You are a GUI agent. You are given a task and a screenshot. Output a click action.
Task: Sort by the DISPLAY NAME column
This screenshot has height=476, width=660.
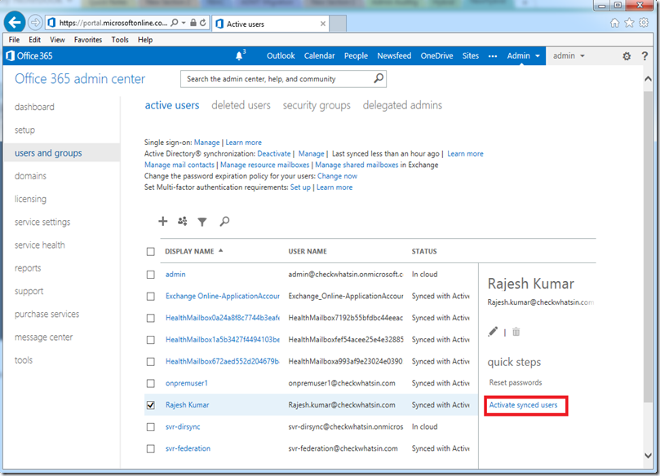193,251
